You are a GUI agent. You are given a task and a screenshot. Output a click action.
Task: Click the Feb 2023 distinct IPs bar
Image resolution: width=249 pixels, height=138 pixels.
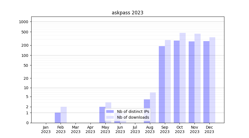coord(58,118)
